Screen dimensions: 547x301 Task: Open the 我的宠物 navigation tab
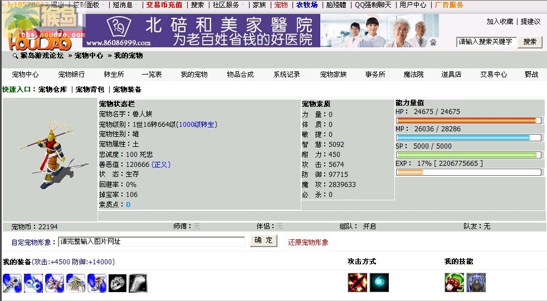point(194,74)
